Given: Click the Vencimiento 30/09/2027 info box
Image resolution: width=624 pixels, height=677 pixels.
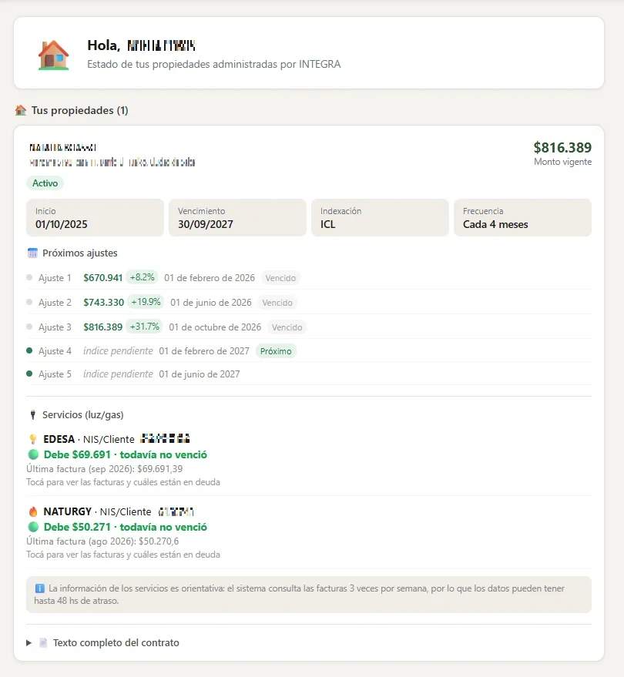Looking at the screenshot, I should pos(237,218).
